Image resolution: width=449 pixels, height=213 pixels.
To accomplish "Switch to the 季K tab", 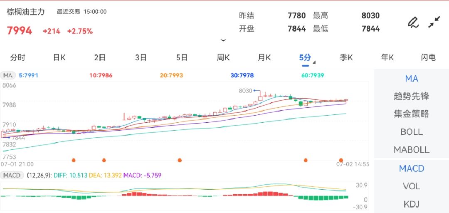I will click(346, 58).
